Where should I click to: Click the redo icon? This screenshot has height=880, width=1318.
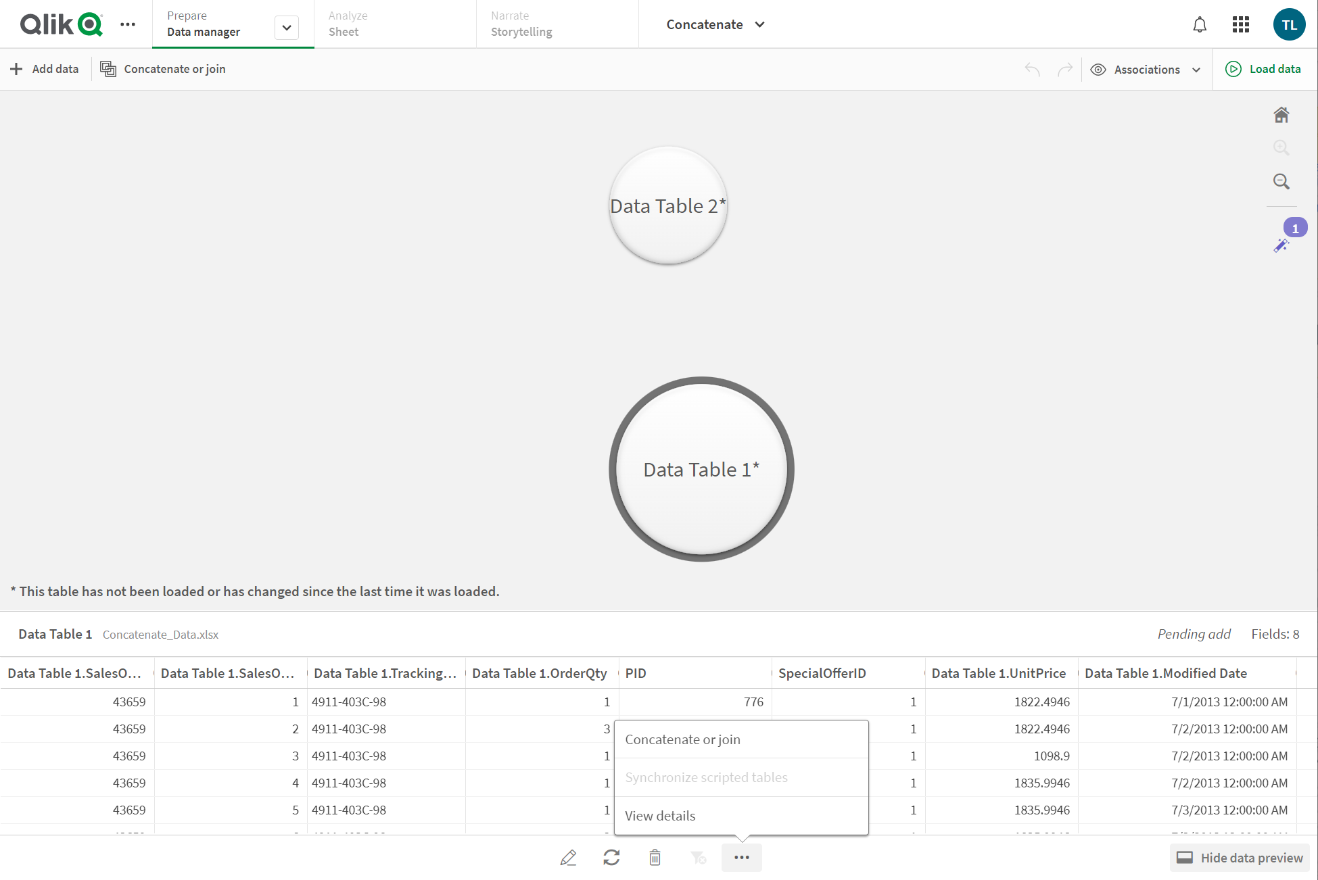point(1064,69)
